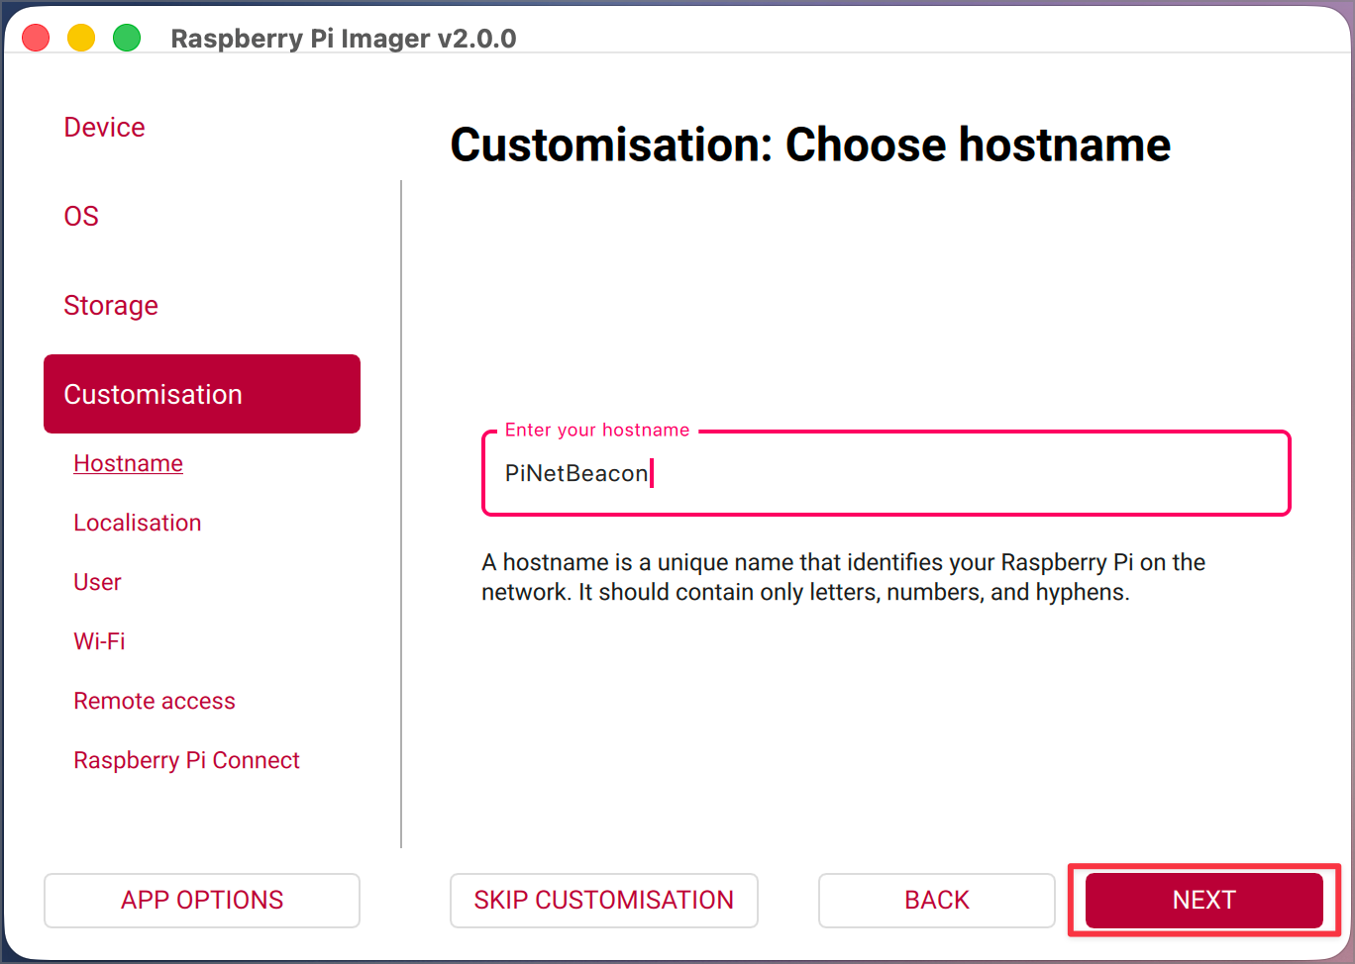Click inside the hostname text field

[x=886, y=473]
